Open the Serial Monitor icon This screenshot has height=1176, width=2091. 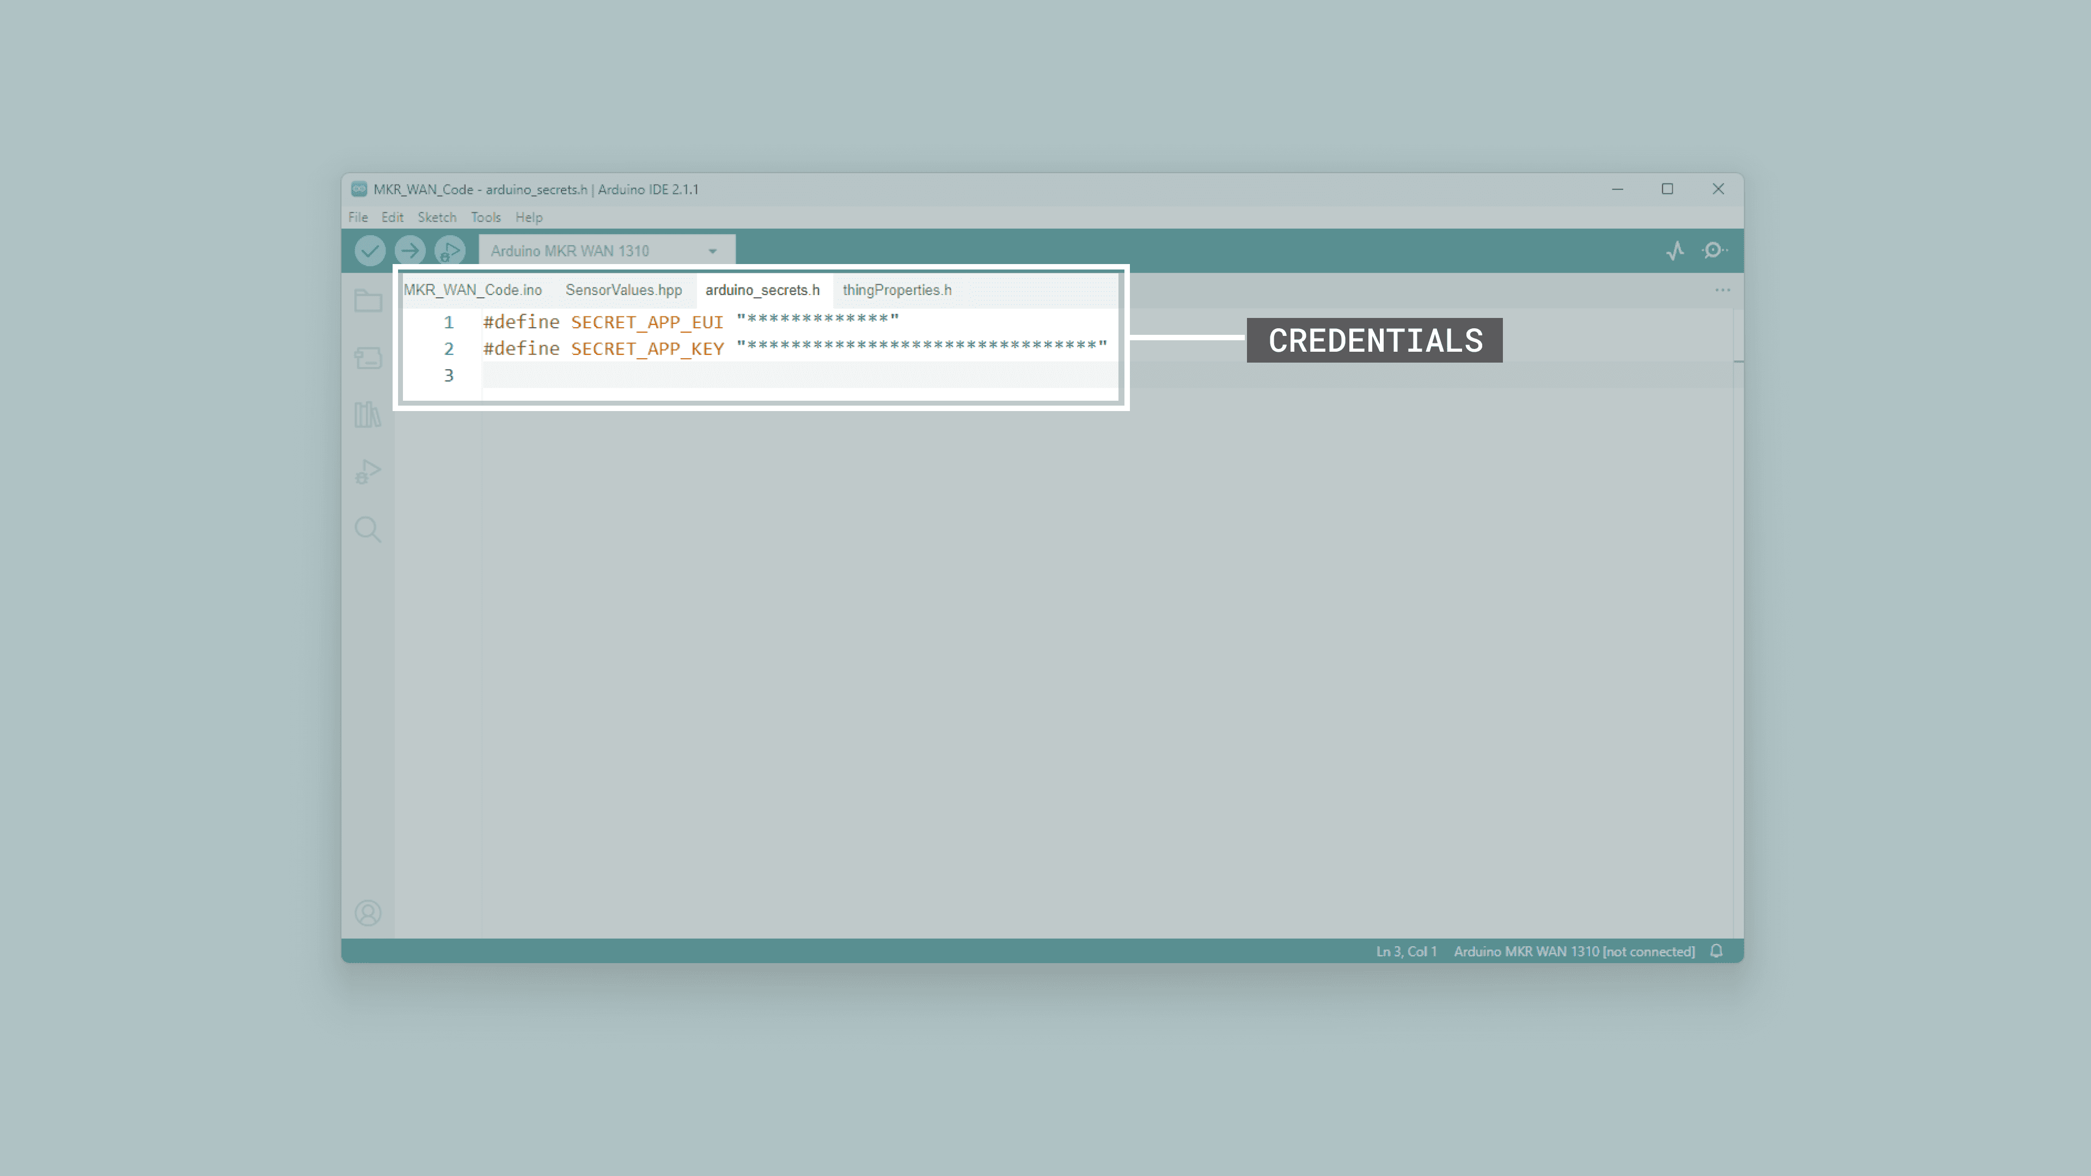click(1714, 251)
